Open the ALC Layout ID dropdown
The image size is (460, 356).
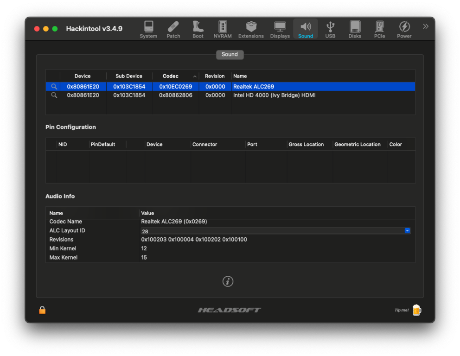pos(407,230)
